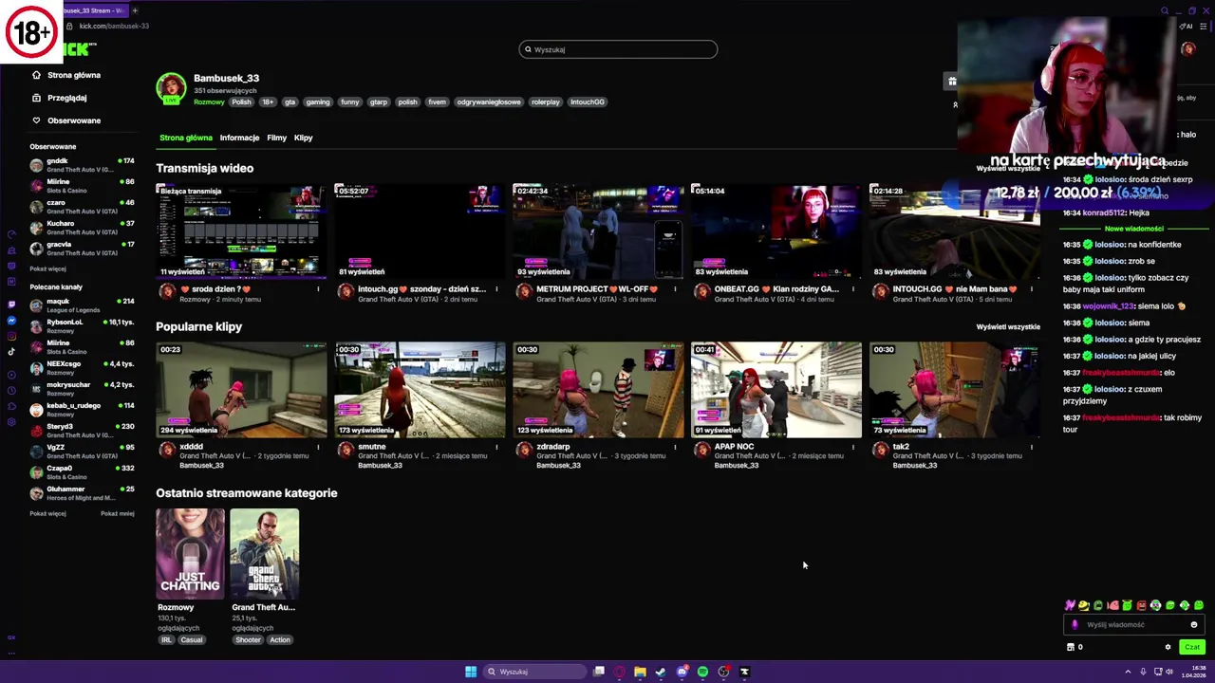Open the METRUM PROJECT stream video

click(x=598, y=231)
